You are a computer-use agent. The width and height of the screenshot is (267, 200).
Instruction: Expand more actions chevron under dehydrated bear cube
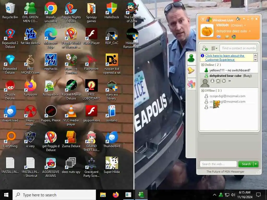click(x=229, y=81)
